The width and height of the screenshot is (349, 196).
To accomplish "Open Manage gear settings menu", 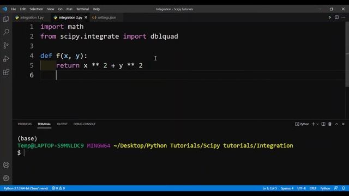I will pyautogui.click(x=6, y=178).
